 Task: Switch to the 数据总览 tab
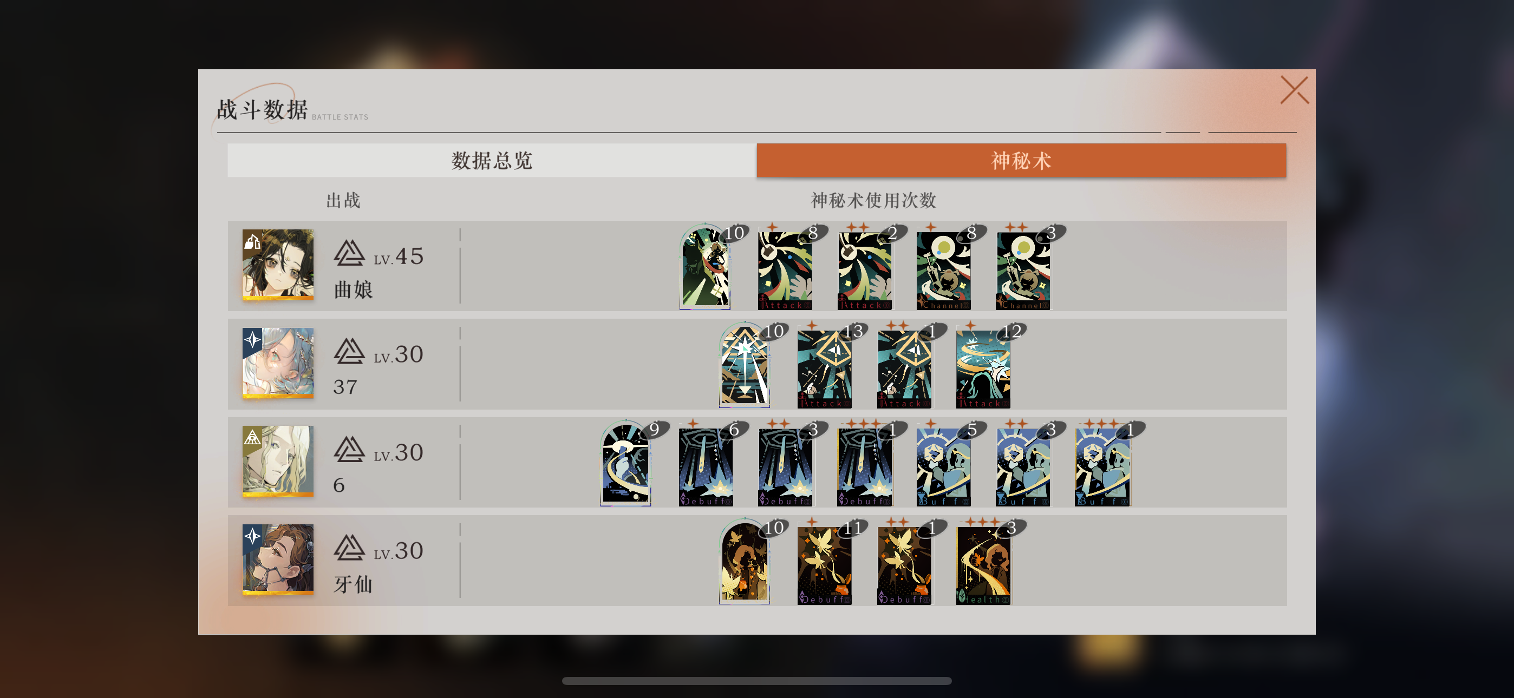pyautogui.click(x=492, y=160)
